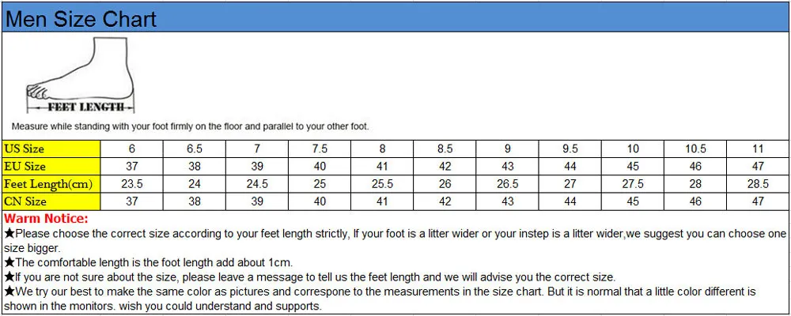Click CN size 37 cell
Viewport: 791px width, 316px height.
pyautogui.click(x=131, y=201)
